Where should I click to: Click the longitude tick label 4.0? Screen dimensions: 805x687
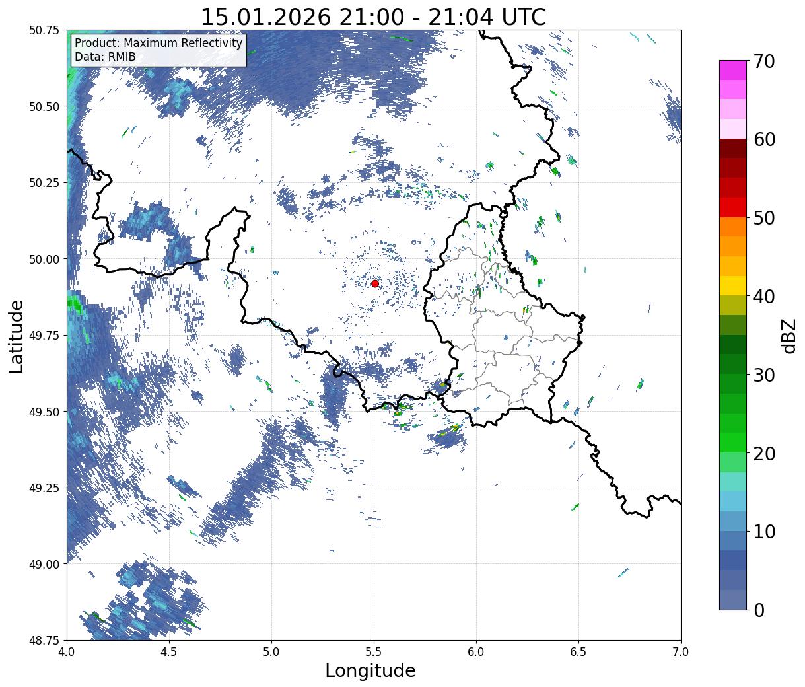66,651
